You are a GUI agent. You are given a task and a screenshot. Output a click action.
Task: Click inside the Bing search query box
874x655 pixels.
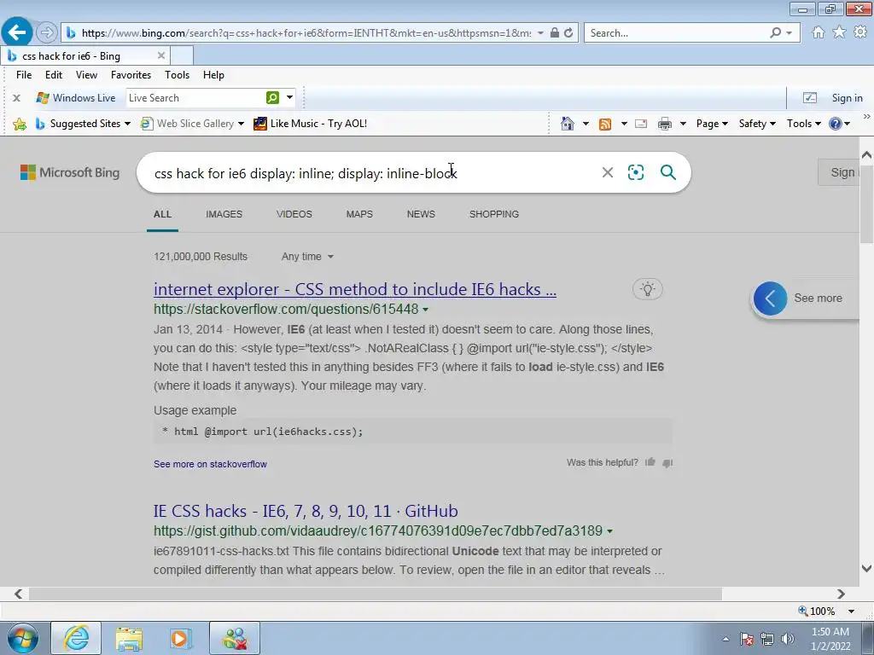tap(368, 173)
